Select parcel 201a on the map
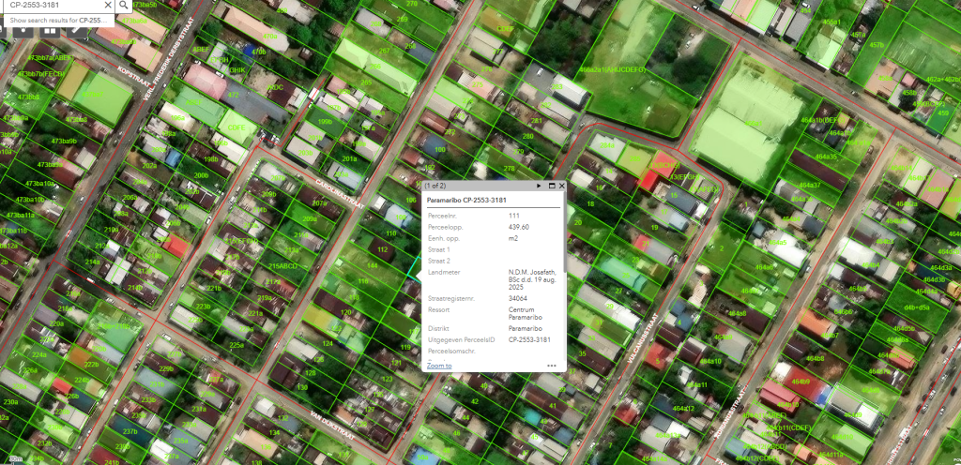This screenshot has height=465, width=961. point(349,158)
